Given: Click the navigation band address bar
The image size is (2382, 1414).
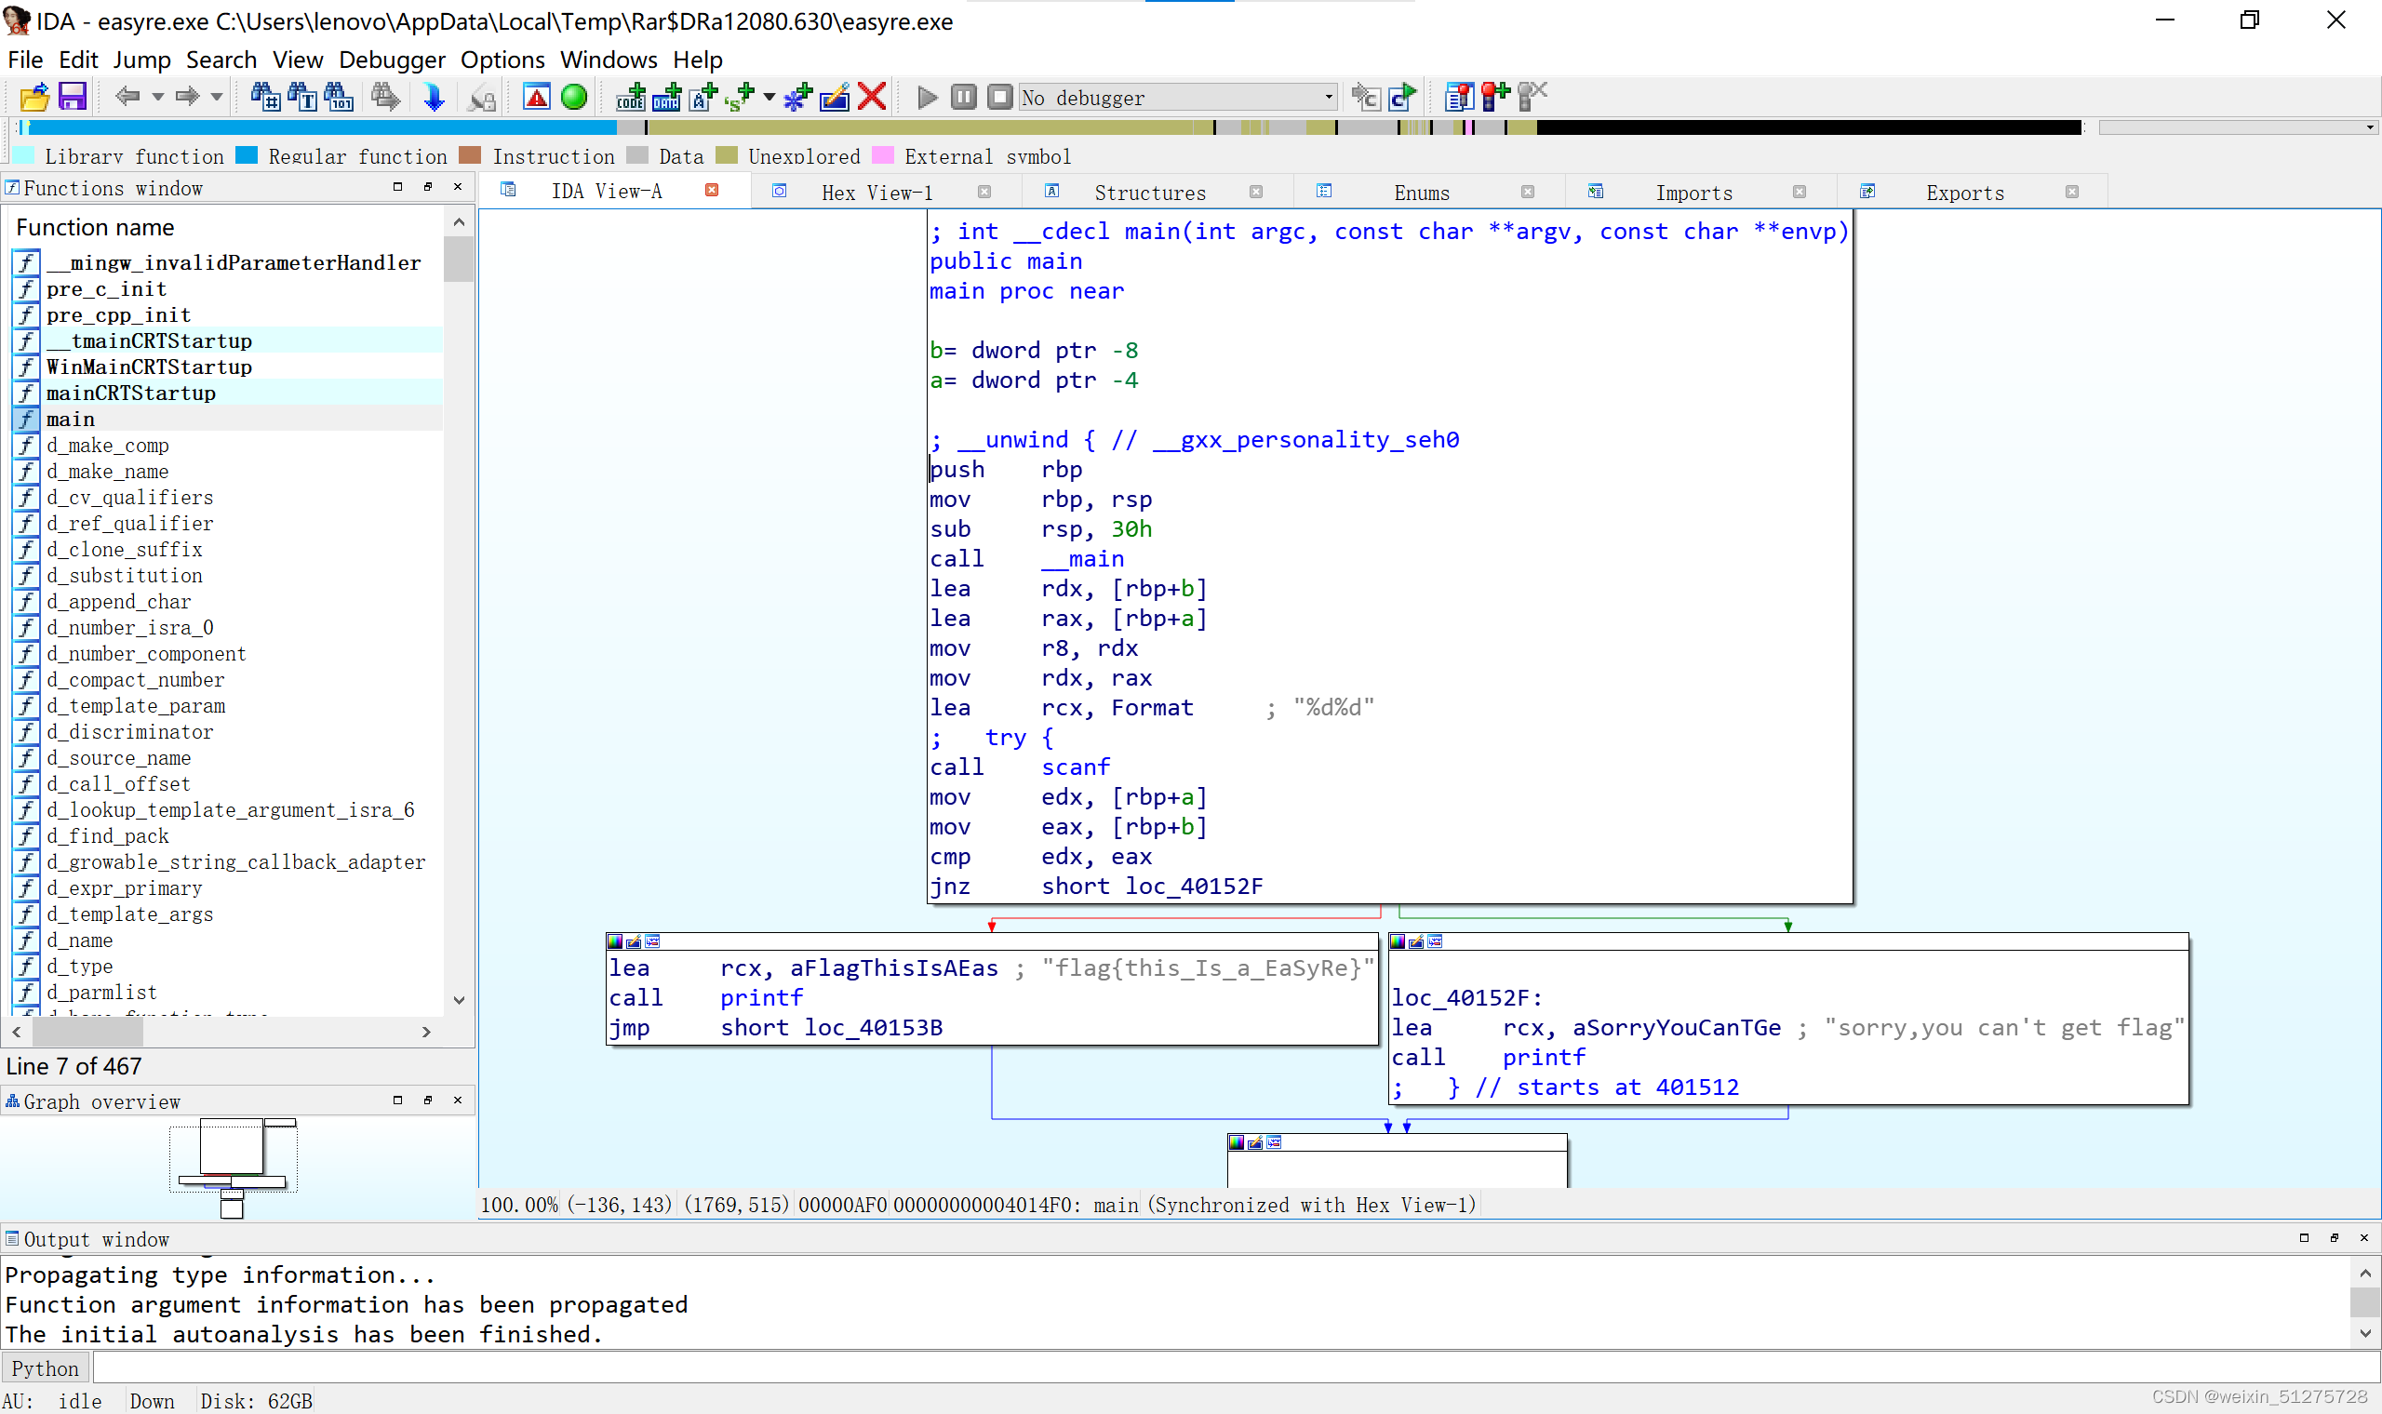Looking at the screenshot, I should pos(1051,127).
